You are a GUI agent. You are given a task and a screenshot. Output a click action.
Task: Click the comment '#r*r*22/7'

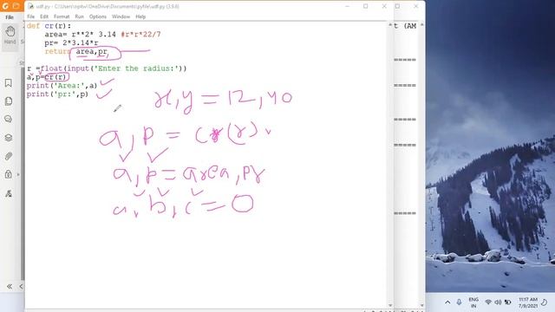pos(140,35)
